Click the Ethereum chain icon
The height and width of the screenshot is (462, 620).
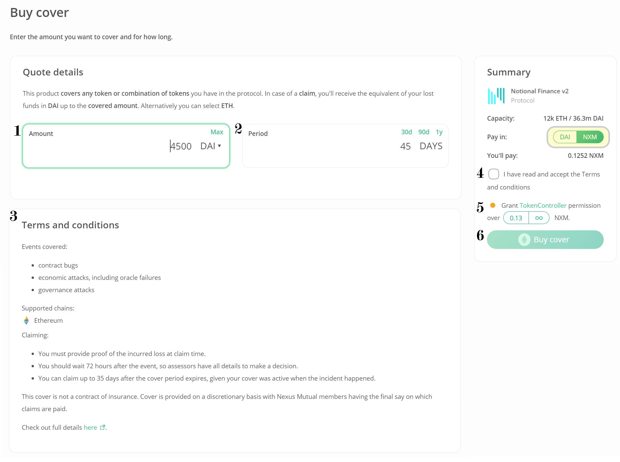click(26, 320)
